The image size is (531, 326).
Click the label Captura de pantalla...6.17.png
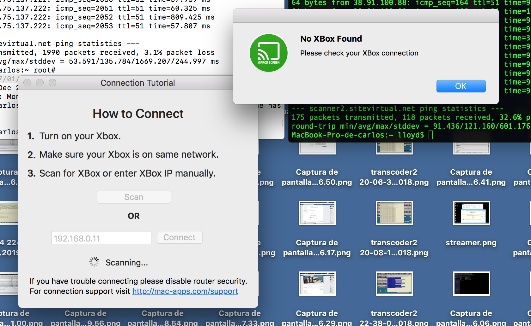click(317, 247)
